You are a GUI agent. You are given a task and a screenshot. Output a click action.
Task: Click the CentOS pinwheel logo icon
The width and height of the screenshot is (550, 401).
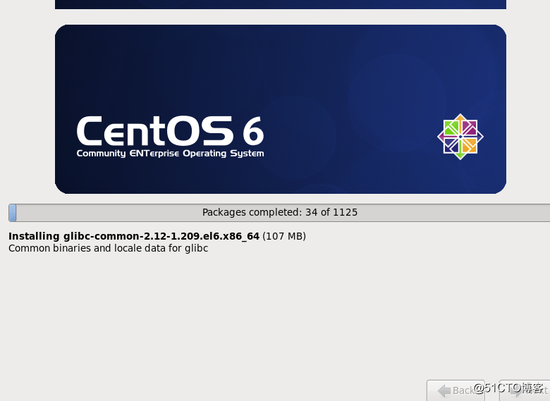(x=460, y=136)
